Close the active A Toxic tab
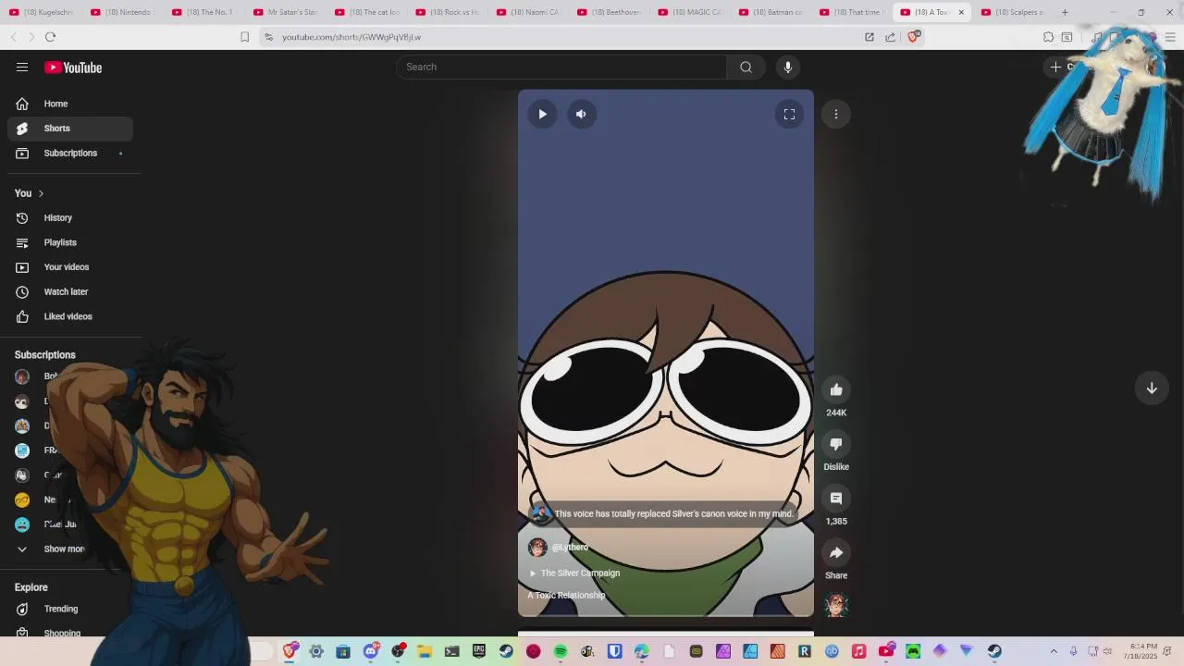 [961, 12]
